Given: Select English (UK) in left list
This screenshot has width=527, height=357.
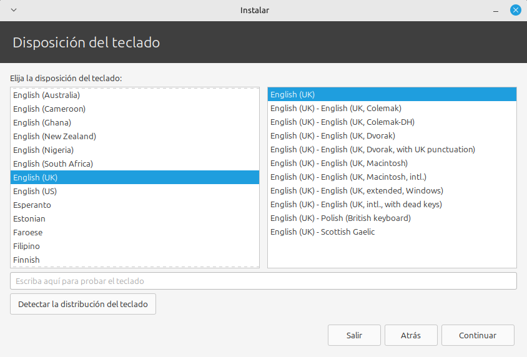Looking at the screenshot, I should 135,177.
